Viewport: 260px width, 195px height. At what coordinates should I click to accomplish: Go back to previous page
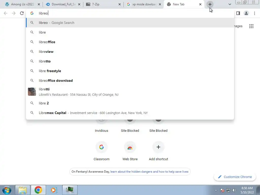tap(6, 13)
